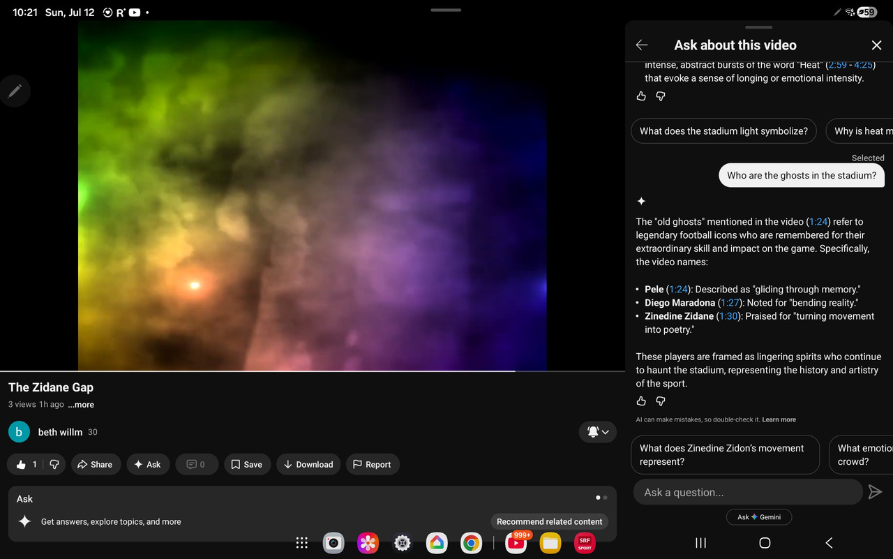This screenshot has height=559, width=893.
Task: Share the video
Action: pos(96,464)
